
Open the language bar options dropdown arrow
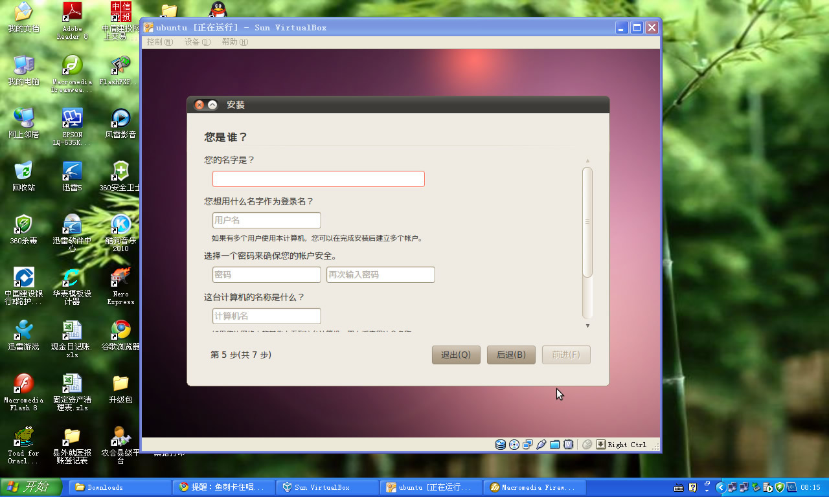coord(707,490)
